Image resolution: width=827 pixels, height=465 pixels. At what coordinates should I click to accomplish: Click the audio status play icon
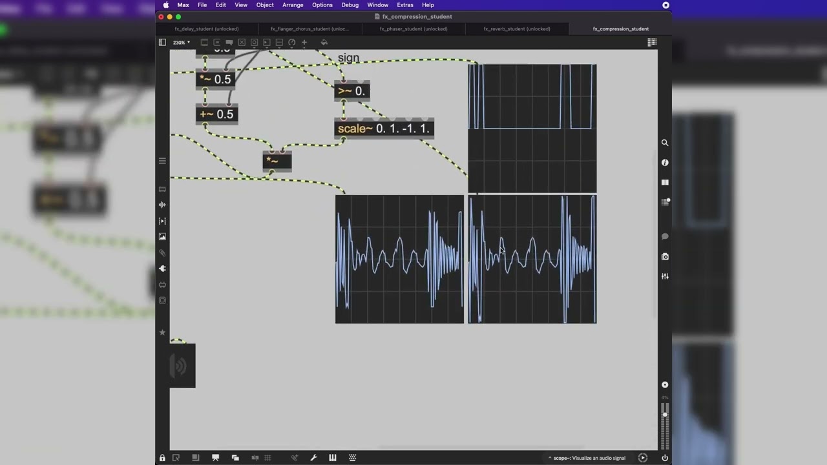[x=642, y=458]
